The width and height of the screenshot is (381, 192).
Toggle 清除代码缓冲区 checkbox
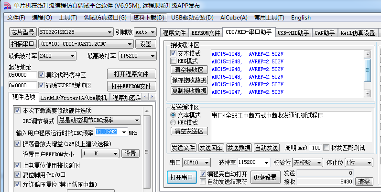(x=41, y=75)
